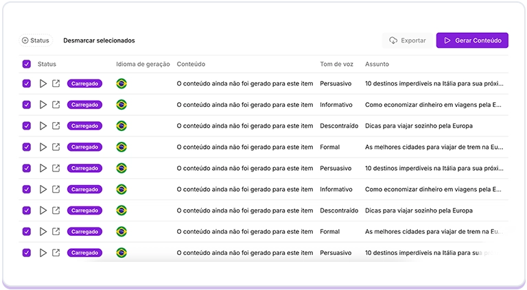Open external link icon in first row
The height and width of the screenshot is (290, 527).
[x=56, y=84]
